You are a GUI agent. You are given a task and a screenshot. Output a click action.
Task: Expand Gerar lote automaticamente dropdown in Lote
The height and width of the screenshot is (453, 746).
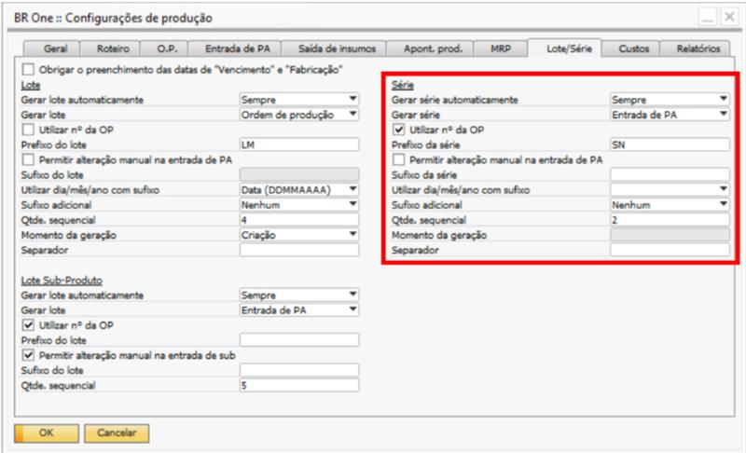(352, 99)
